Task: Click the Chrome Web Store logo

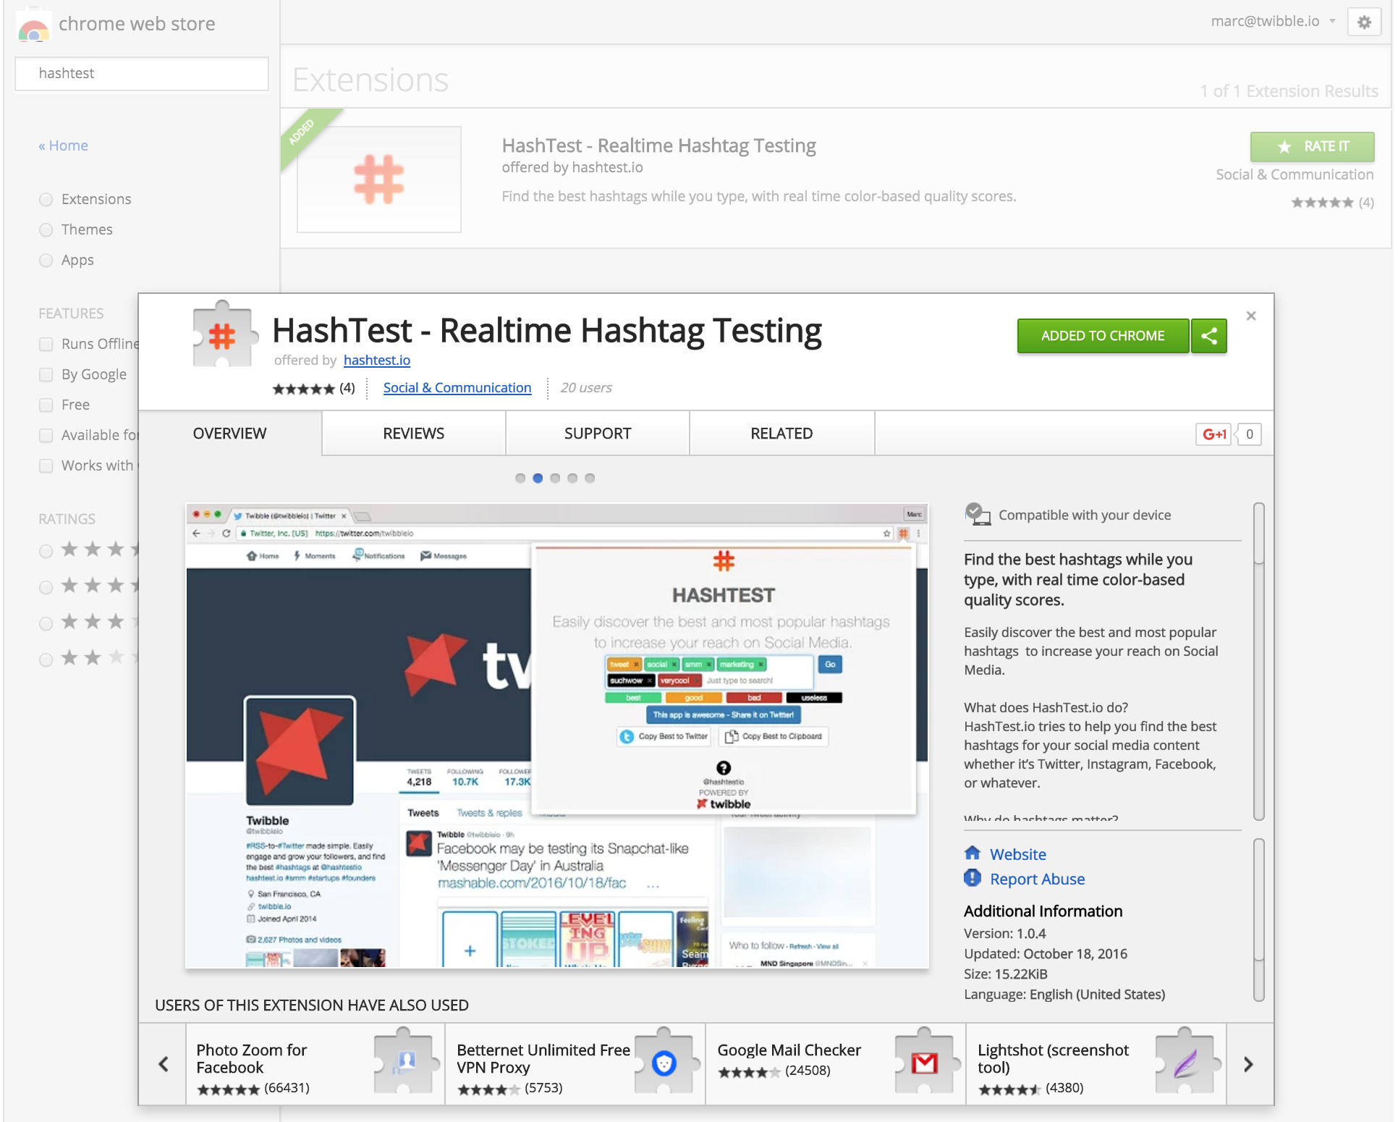Action: pos(33,26)
